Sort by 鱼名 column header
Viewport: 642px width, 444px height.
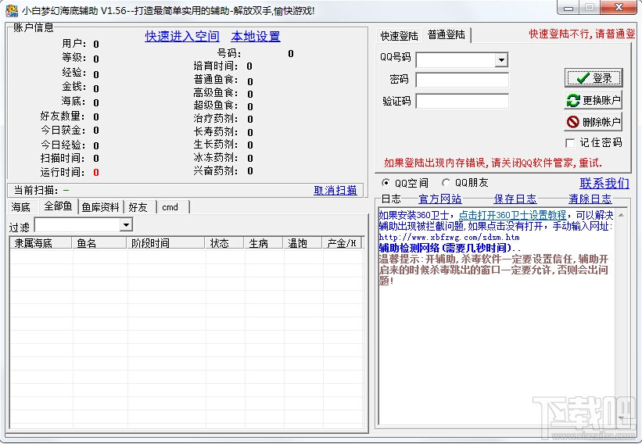click(x=99, y=242)
